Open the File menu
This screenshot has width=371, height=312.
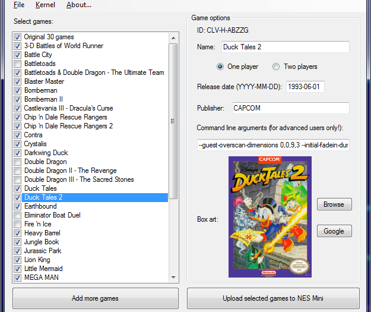pos(19,5)
